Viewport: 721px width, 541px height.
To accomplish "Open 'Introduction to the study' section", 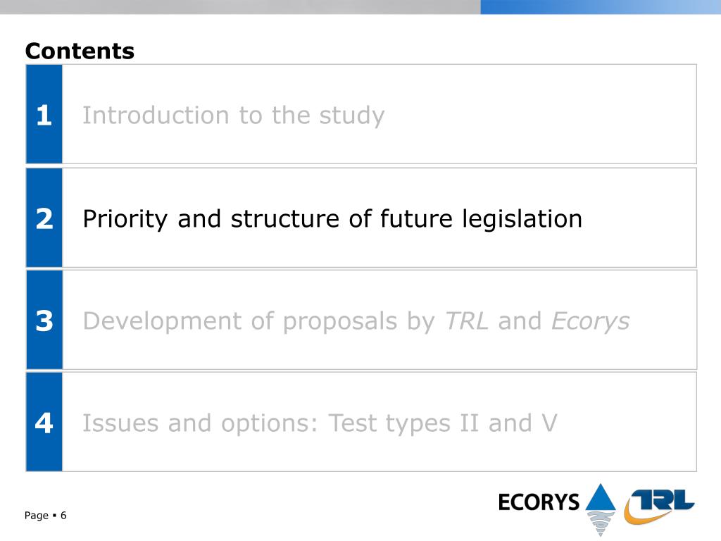I will (x=233, y=115).
